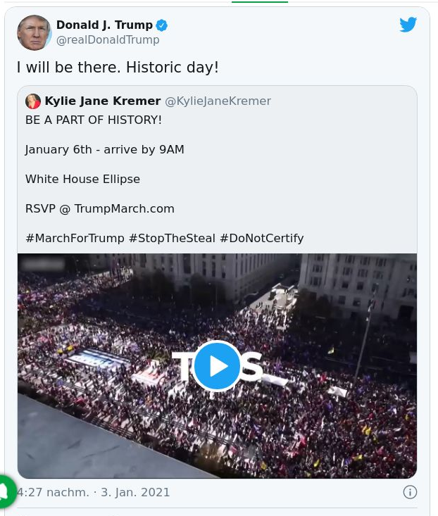This screenshot has height=516, width=438.
Task: Select the #DoNotCertify hashtag
Action: pyautogui.click(x=261, y=238)
